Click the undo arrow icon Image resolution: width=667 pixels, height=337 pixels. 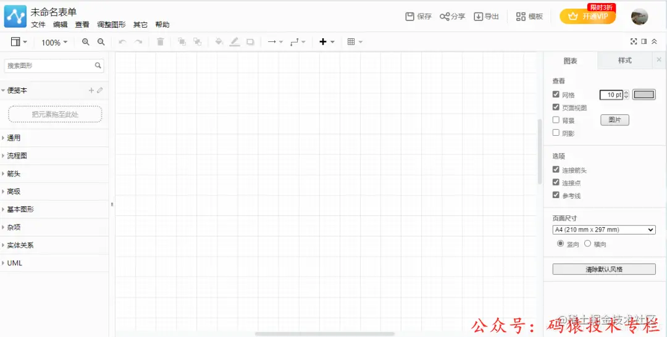pyautogui.click(x=122, y=41)
